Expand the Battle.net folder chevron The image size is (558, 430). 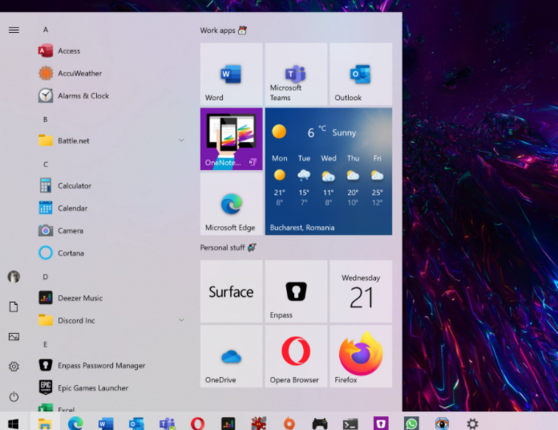point(181,140)
